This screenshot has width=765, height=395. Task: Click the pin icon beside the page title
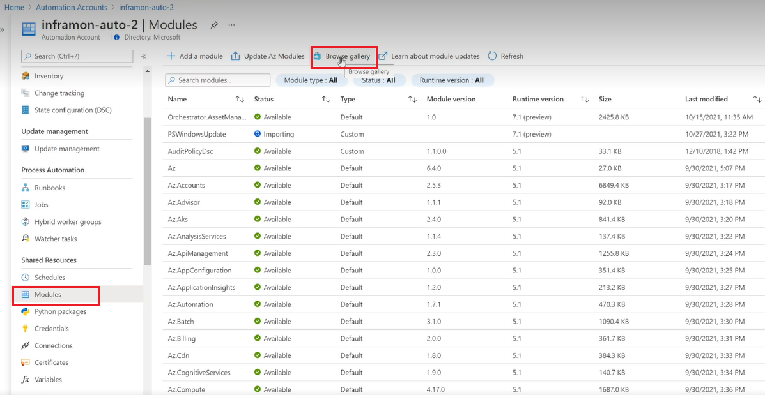point(214,24)
